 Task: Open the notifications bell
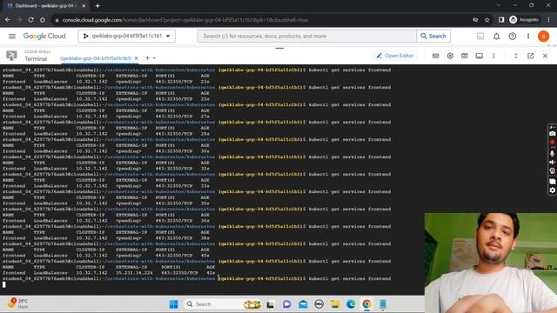pyautogui.click(x=497, y=37)
